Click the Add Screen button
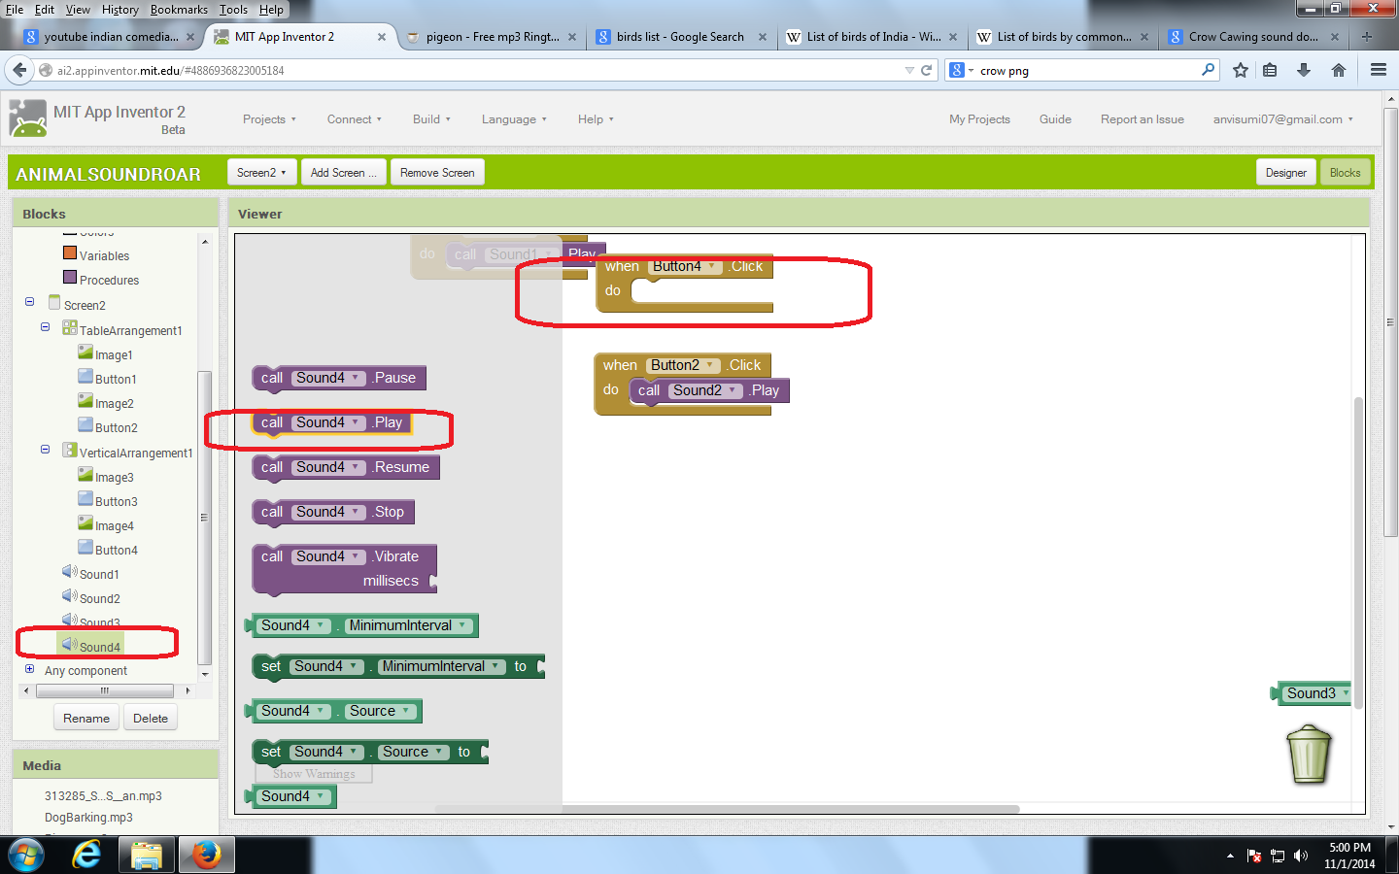1399x874 pixels. 342,172
